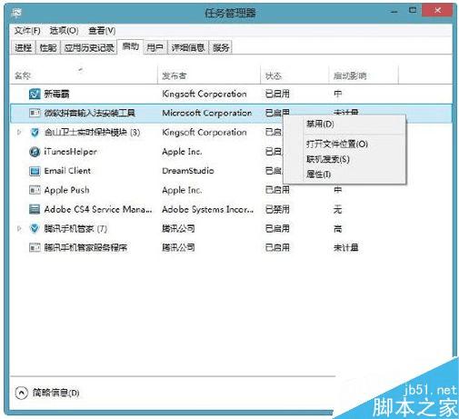This screenshot has height=419, width=459.
Task: Click the iTunesHelper icon
Action: pyautogui.click(x=35, y=152)
